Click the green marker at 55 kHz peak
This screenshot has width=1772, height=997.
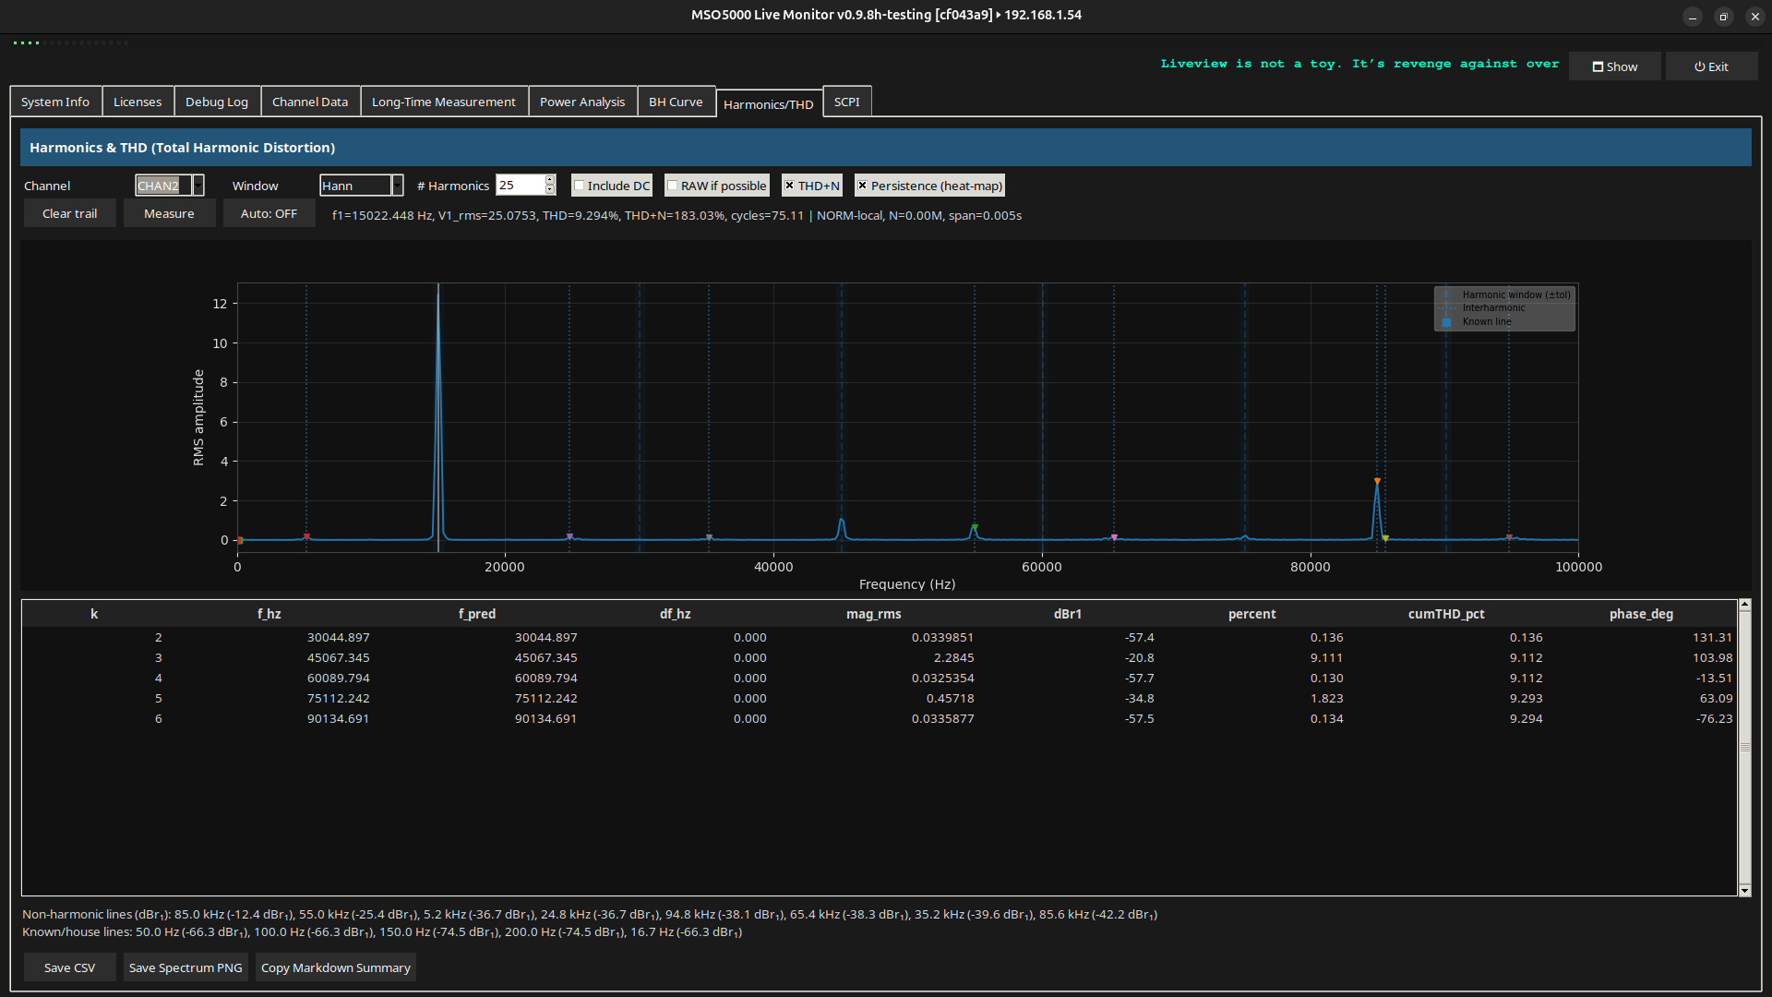pyautogui.click(x=975, y=527)
